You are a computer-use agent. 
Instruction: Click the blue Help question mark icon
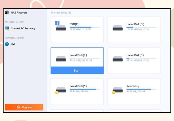pyautogui.click(x=7, y=44)
